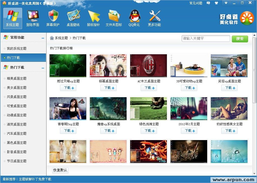Choose the 美女桌面主题 category
Image resolution: width=257 pixels, height=183 pixels.
pos(17,88)
